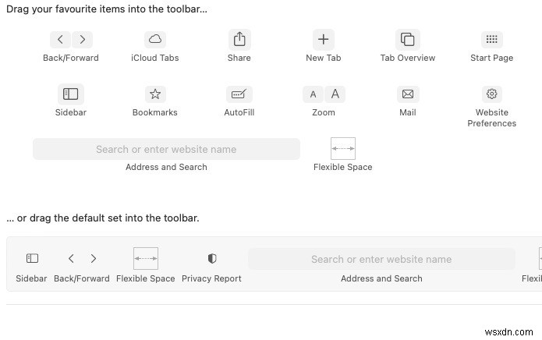Choose the Tab Overview icon
542x340 pixels.
[x=407, y=39]
